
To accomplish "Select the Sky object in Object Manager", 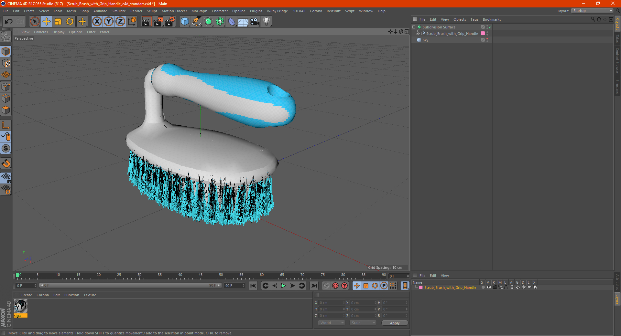I will click(x=425, y=40).
